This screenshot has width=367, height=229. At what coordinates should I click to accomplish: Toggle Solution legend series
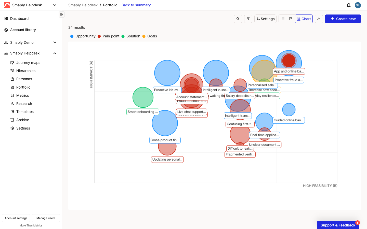point(131,36)
